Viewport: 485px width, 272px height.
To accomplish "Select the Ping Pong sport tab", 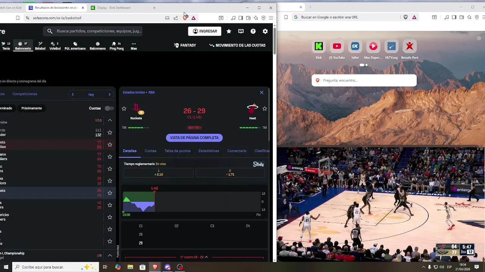I will click(x=116, y=46).
